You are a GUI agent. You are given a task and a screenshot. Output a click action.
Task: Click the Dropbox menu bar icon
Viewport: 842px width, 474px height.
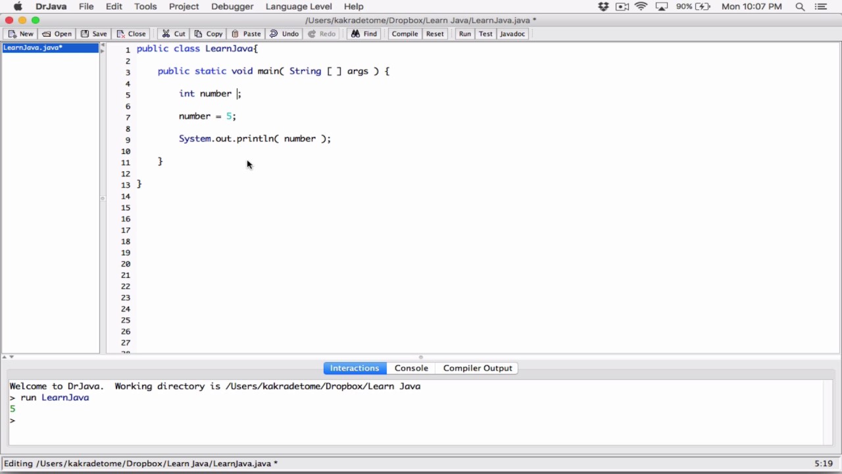click(x=603, y=7)
